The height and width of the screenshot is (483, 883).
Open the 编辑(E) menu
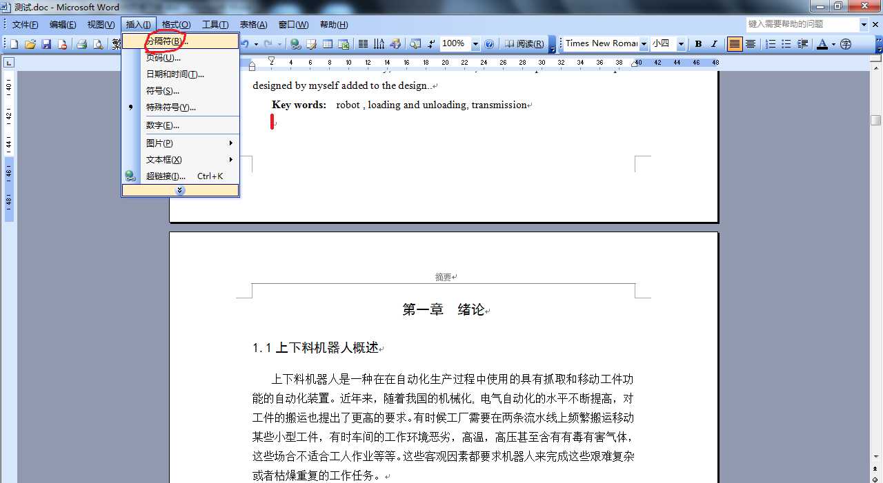63,25
